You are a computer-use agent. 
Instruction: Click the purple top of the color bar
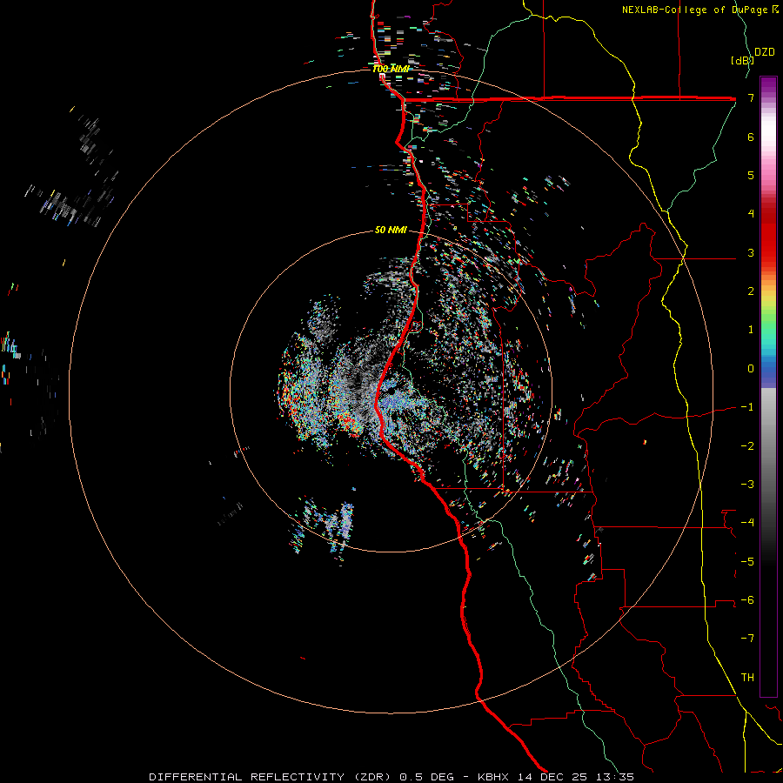(768, 85)
